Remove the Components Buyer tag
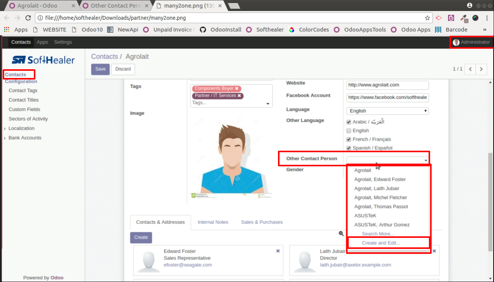 pyautogui.click(x=237, y=88)
